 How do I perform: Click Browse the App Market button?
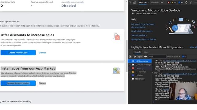[18, 83]
